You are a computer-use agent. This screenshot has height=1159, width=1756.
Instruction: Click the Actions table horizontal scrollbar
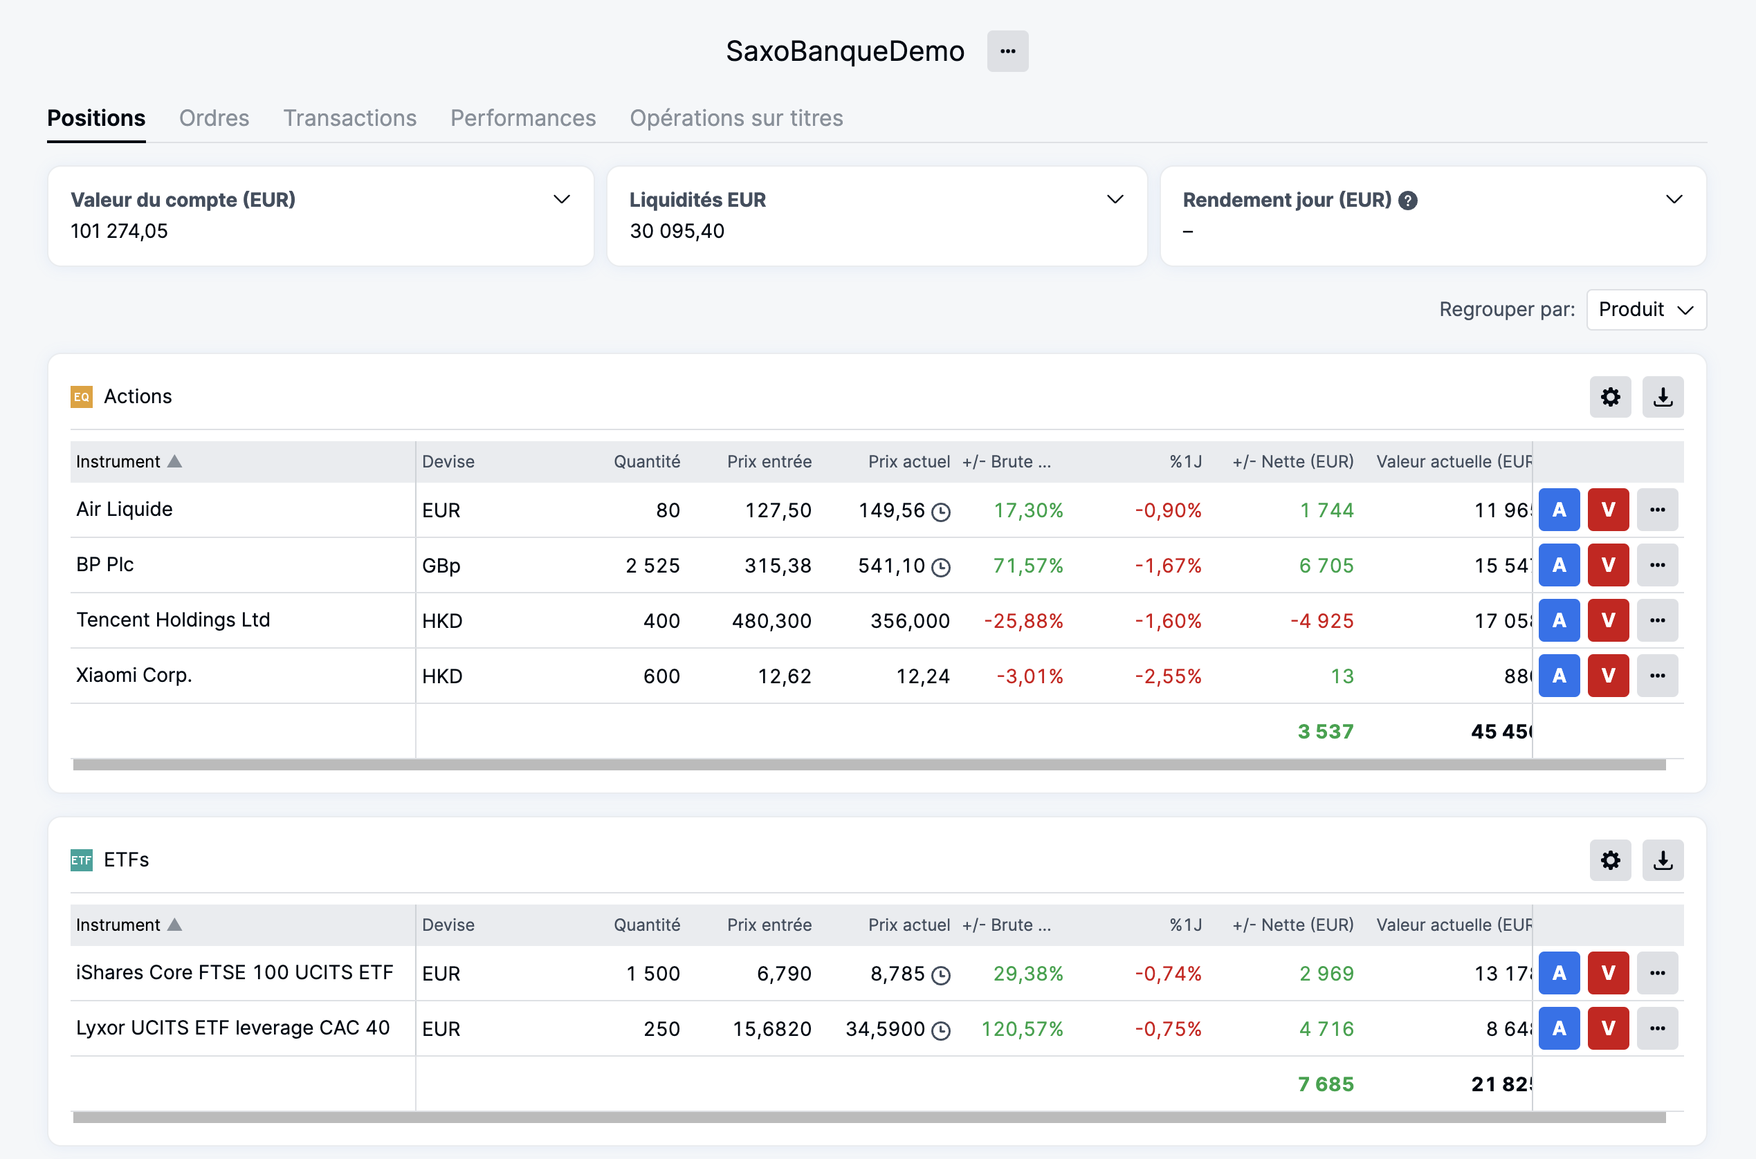869,765
